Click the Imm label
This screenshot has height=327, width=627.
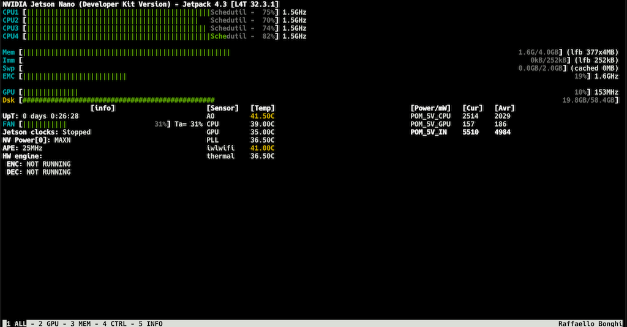pos(9,61)
